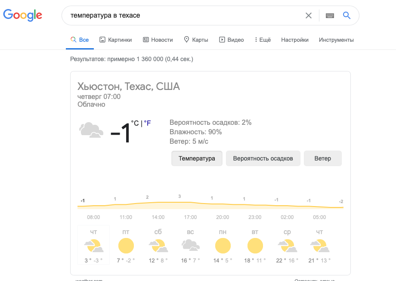Open the Настройки dropdown
The width and height of the screenshot is (396, 281).
point(295,40)
